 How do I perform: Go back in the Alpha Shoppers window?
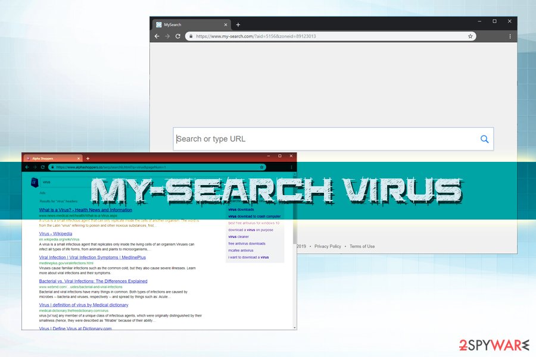point(27,167)
